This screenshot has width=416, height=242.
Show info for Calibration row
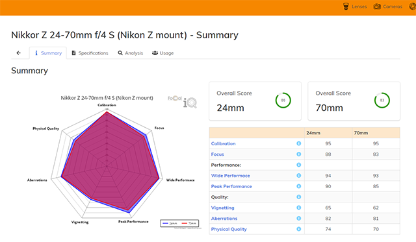point(299,143)
